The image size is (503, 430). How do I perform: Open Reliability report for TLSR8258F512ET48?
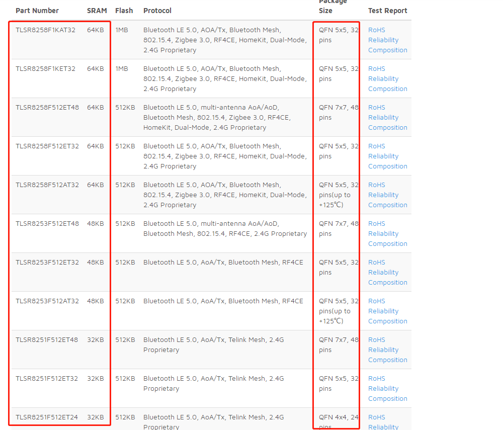pos(383,117)
